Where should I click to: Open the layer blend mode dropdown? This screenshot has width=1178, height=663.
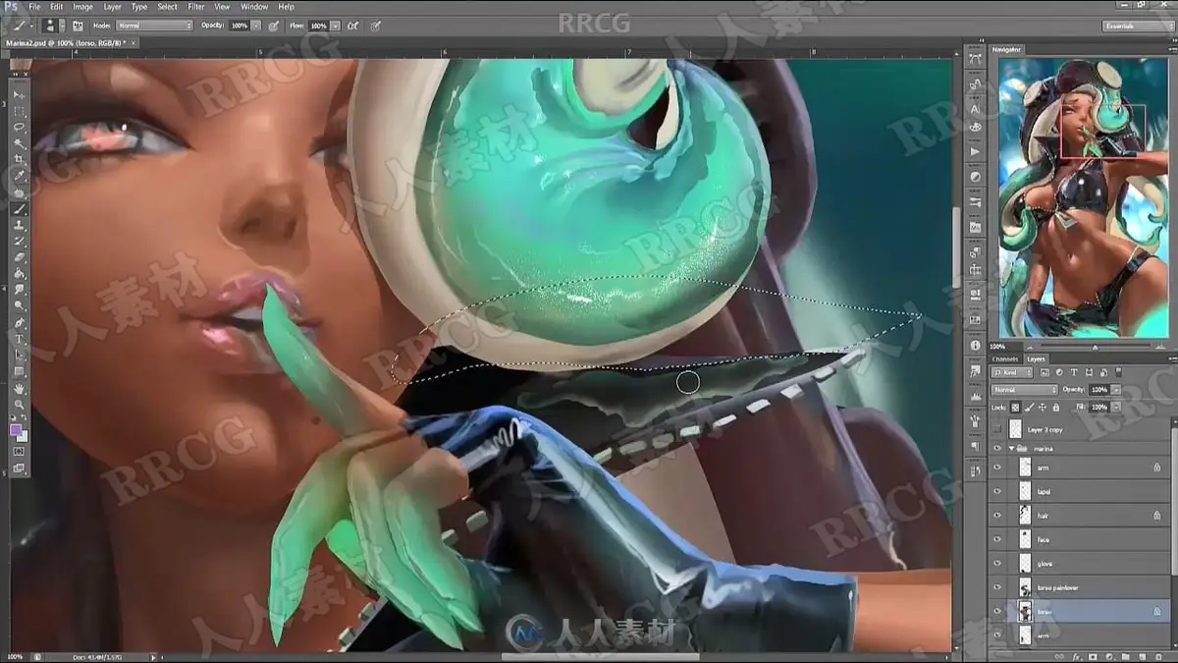pos(1024,390)
